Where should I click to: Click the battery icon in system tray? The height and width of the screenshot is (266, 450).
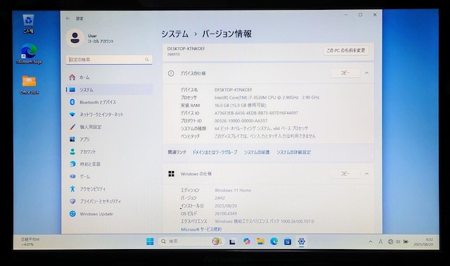click(406, 242)
